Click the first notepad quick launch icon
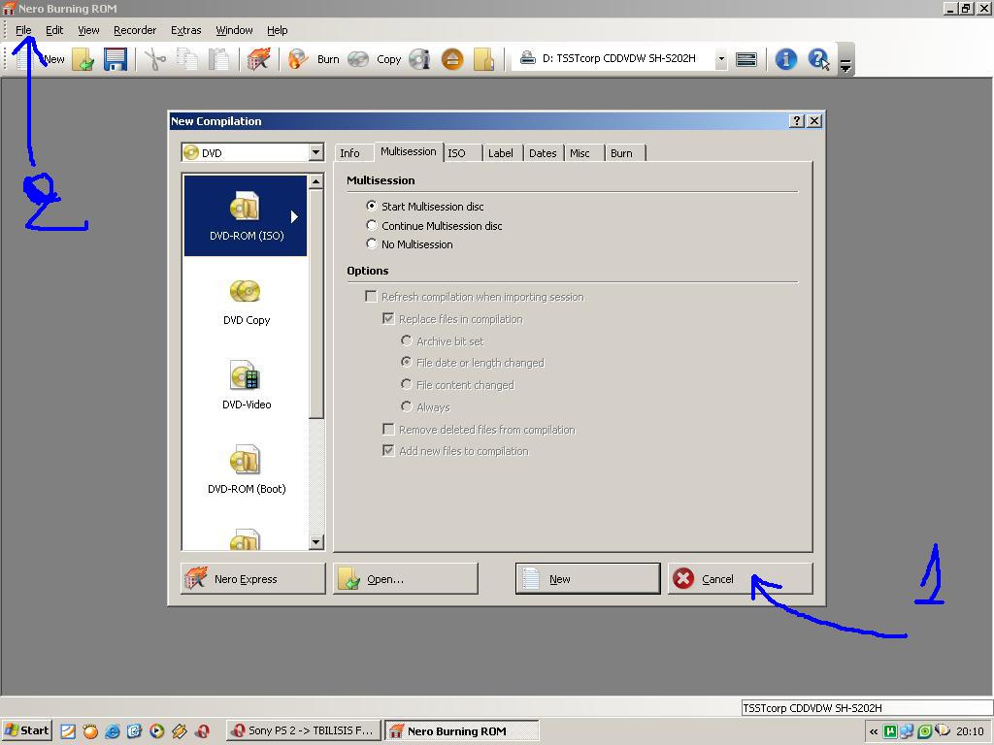The image size is (994, 745). click(x=68, y=731)
